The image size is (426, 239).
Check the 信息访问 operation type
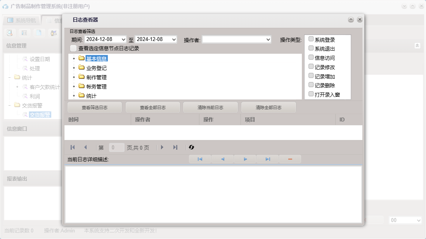pyautogui.click(x=311, y=57)
